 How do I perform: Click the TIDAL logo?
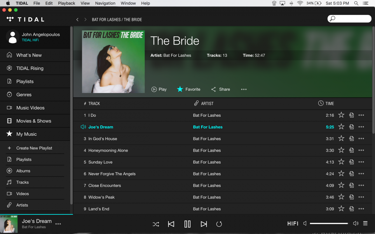[25, 19]
